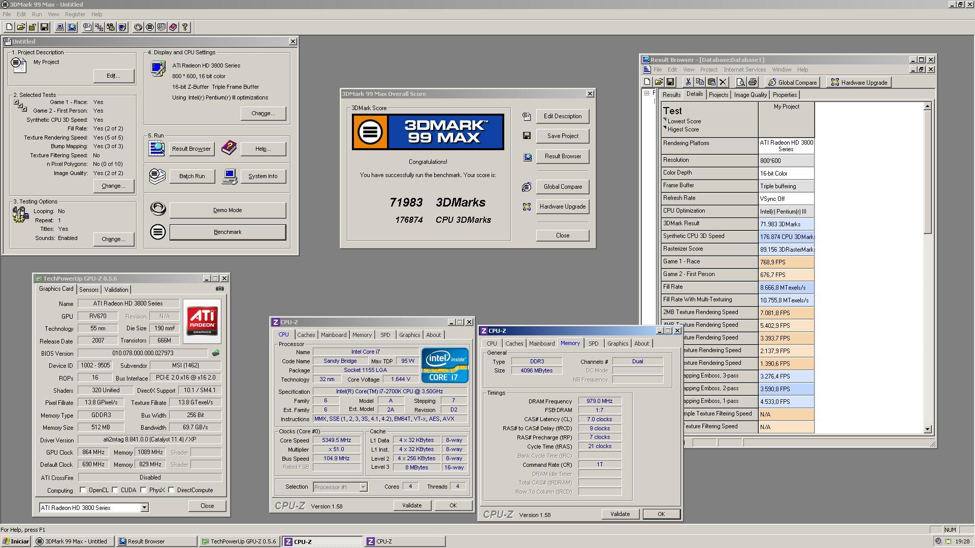
Task: Click the Iniciar start button on taskbar
Action: tap(16, 541)
